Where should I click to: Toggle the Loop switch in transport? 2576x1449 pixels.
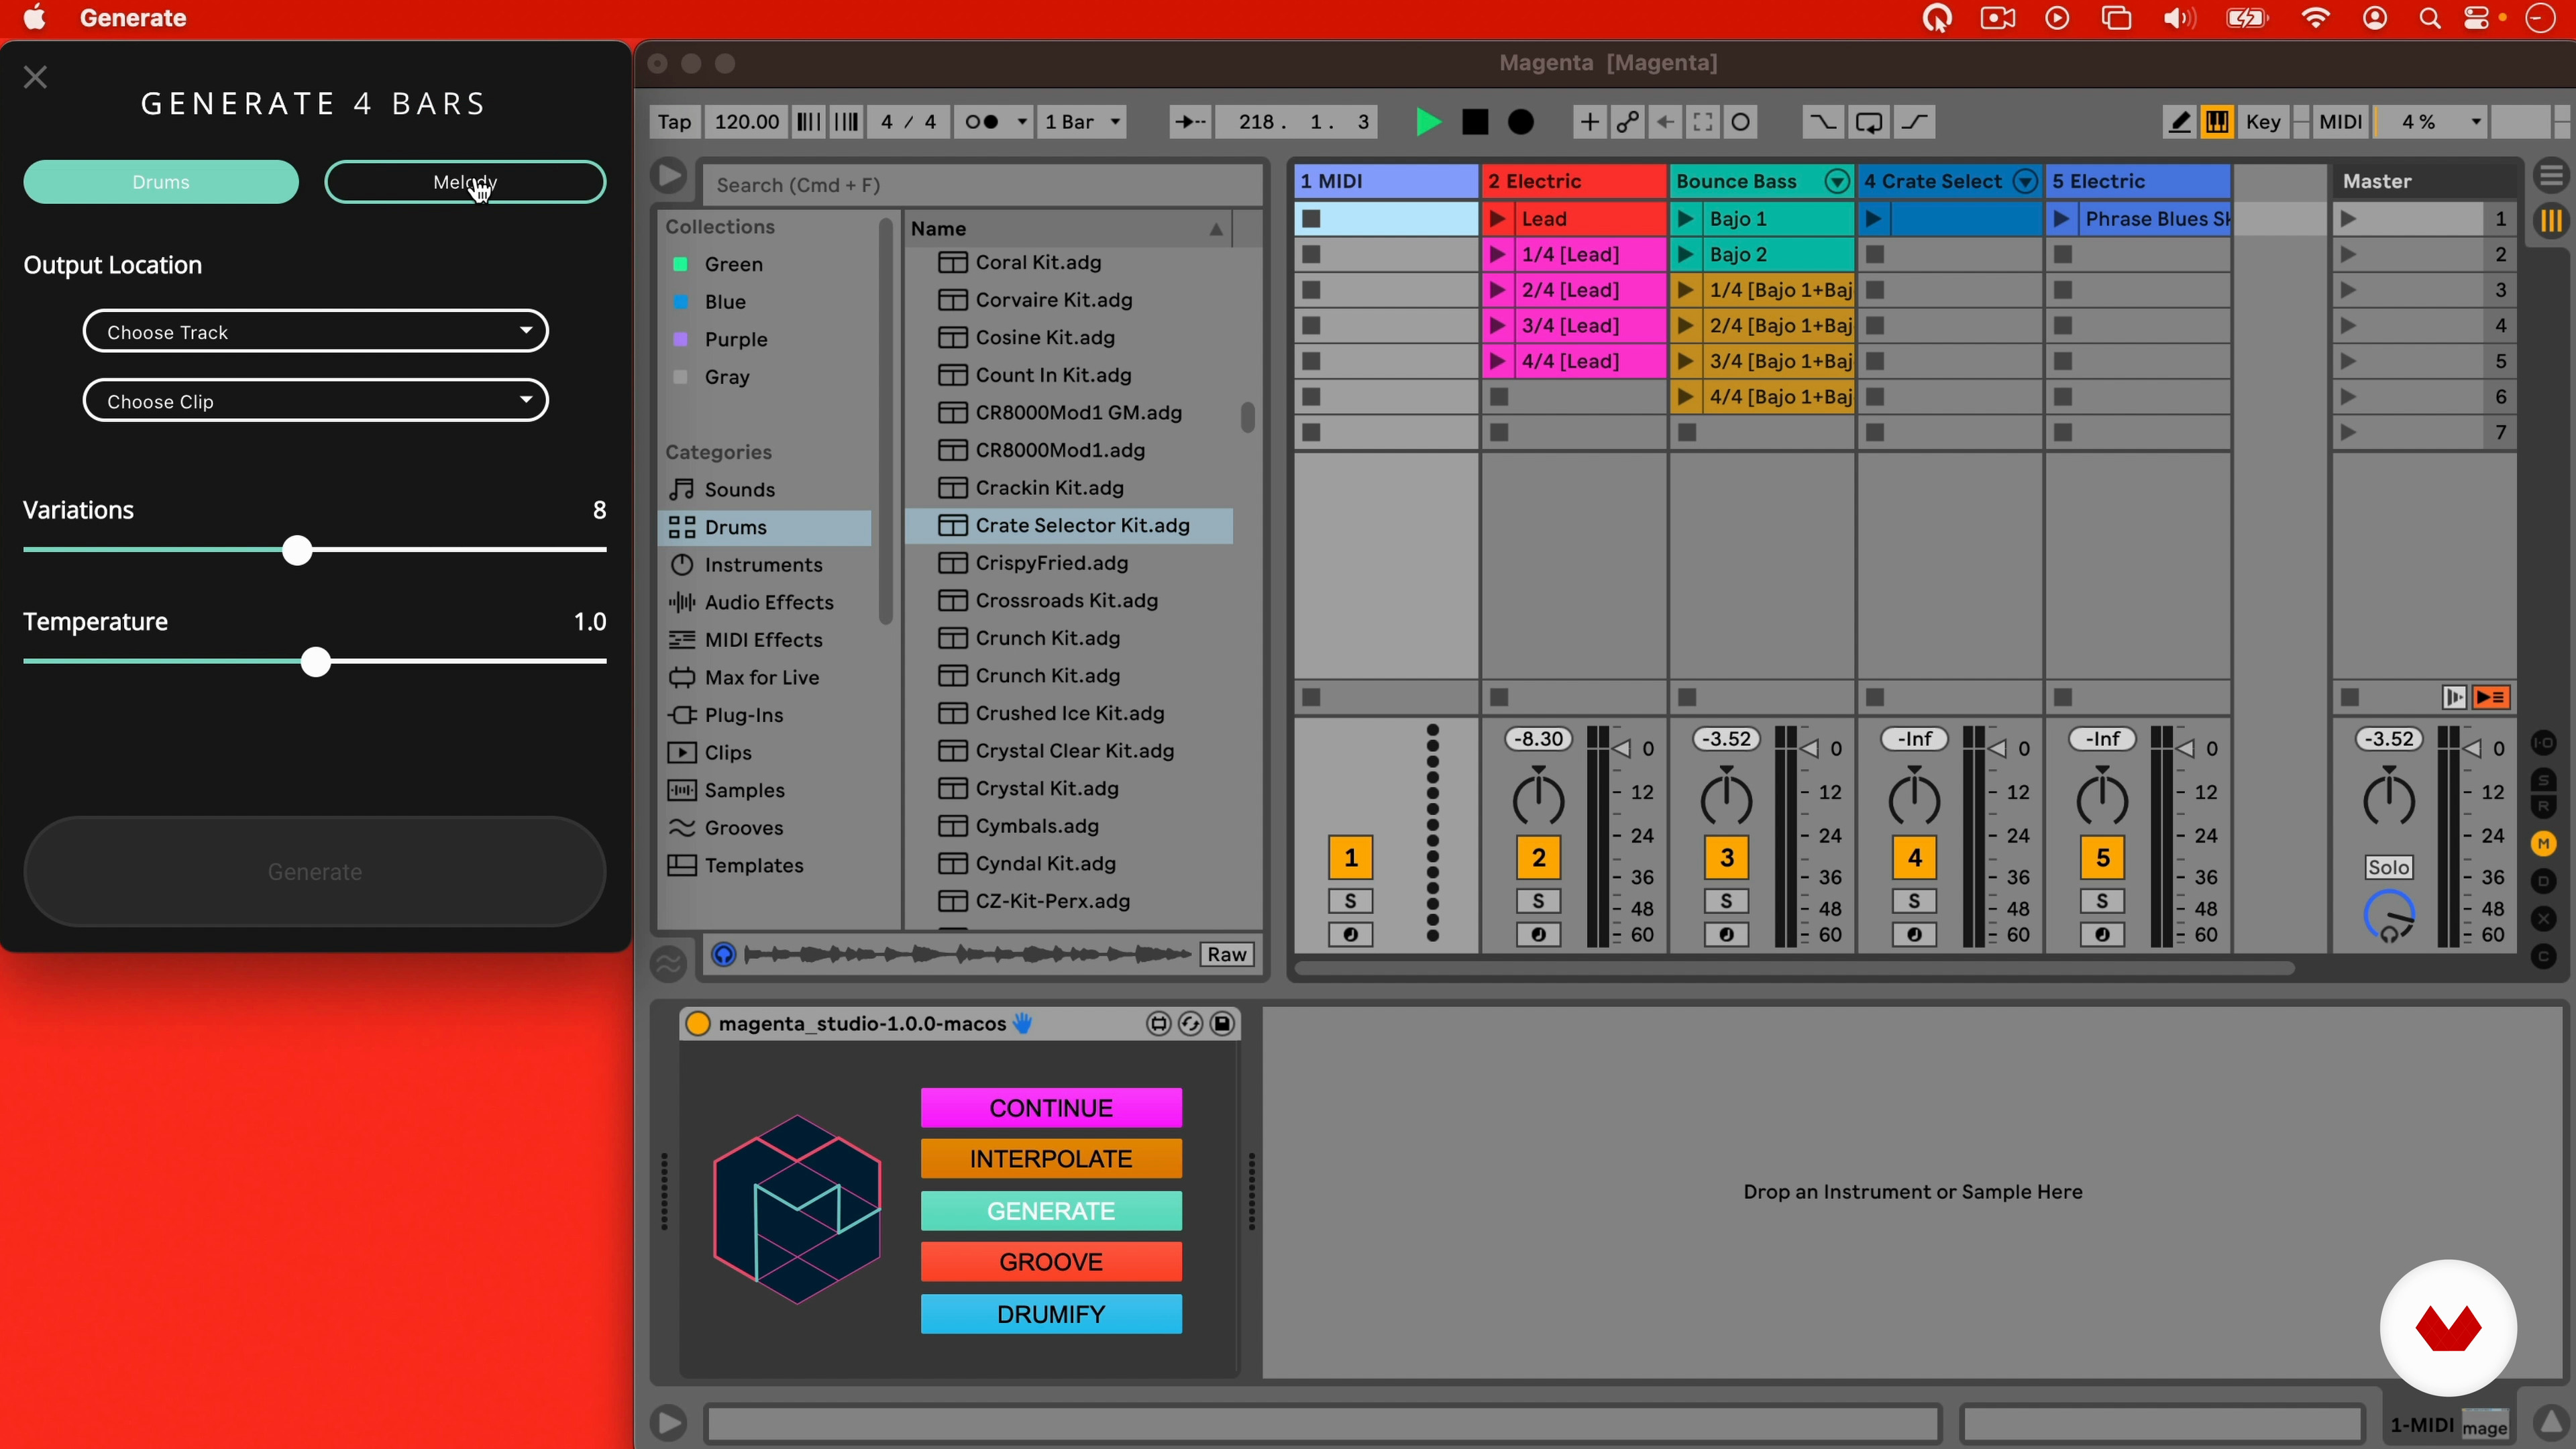pyautogui.click(x=1868, y=122)
